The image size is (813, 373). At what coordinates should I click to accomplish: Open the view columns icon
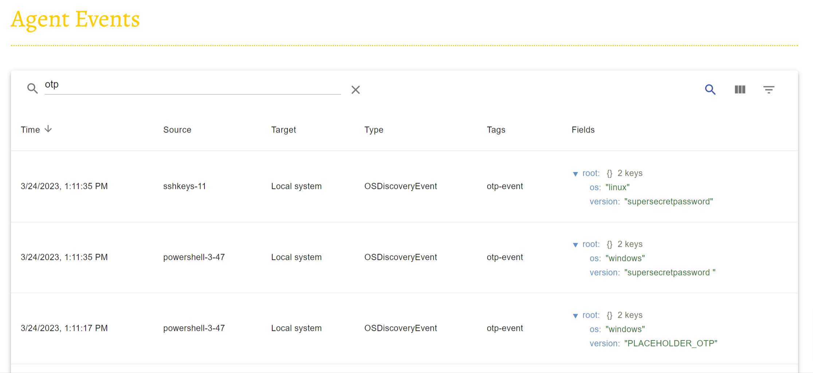click(740, 90)
